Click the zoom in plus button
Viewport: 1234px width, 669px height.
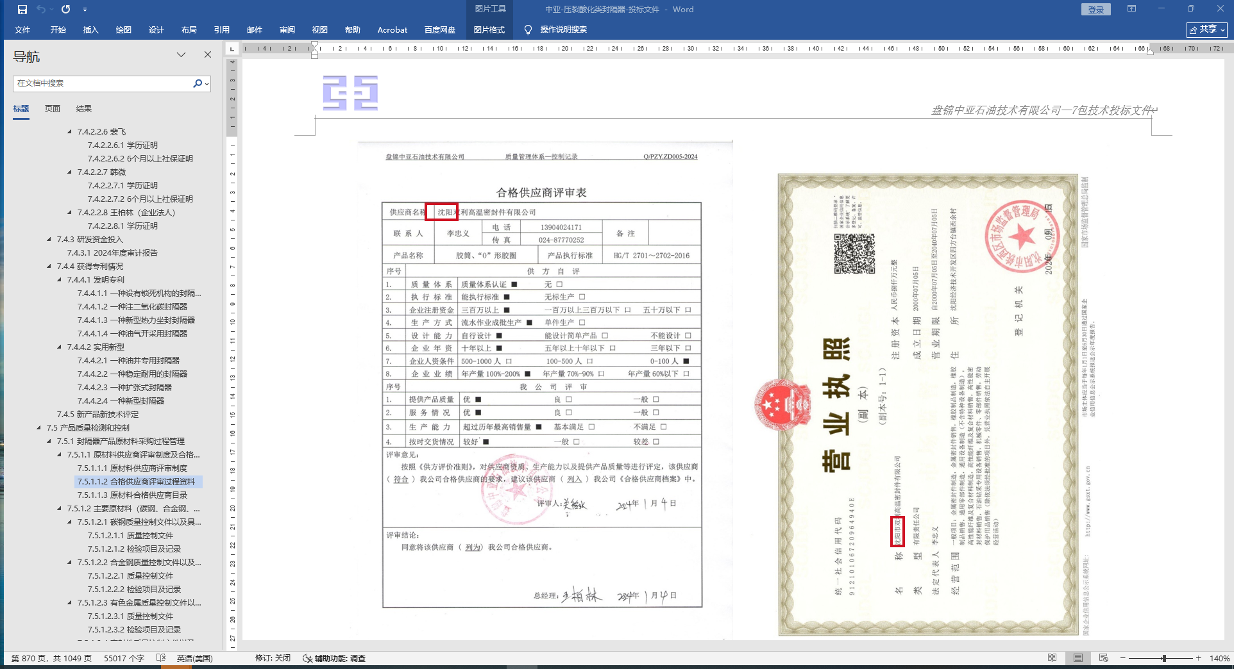pyautogui.click(x=1198, y=658)
